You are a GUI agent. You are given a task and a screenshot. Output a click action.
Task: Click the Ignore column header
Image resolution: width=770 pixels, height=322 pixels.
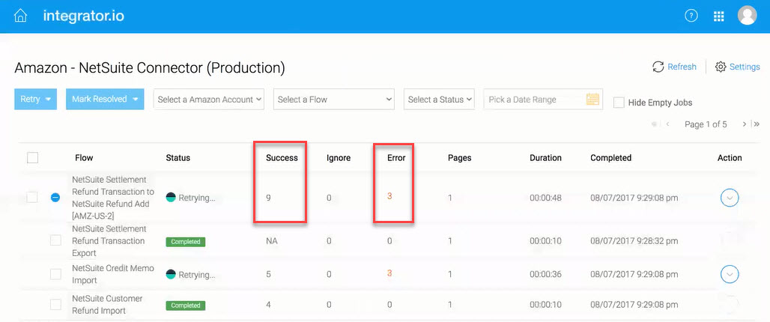click(x=339, y=158)
